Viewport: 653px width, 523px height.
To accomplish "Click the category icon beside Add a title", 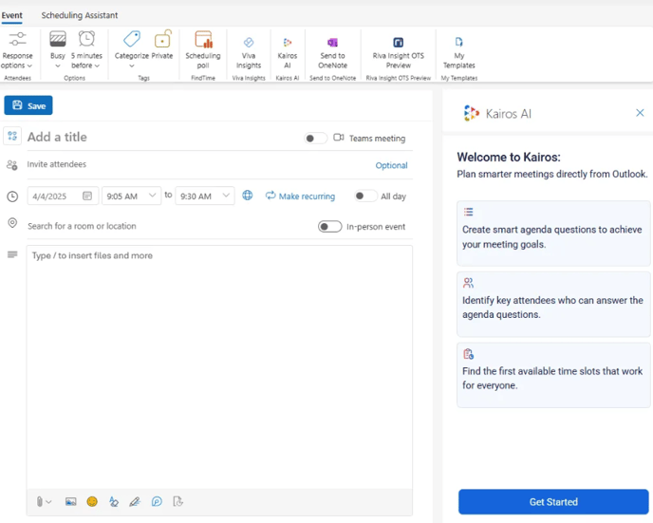I will (12, 136).
